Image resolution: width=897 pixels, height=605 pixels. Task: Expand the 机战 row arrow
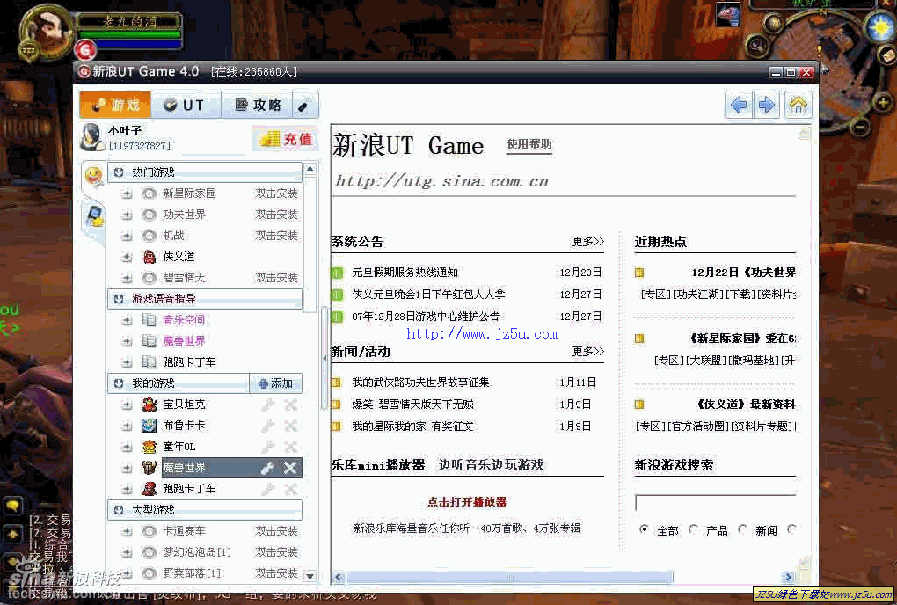click(x=127, y=237)
